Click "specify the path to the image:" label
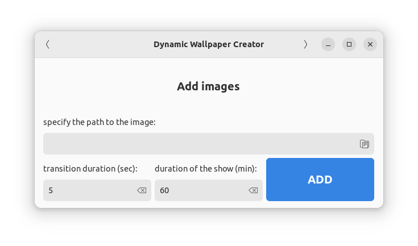418x246 pixels. point(100,122)
